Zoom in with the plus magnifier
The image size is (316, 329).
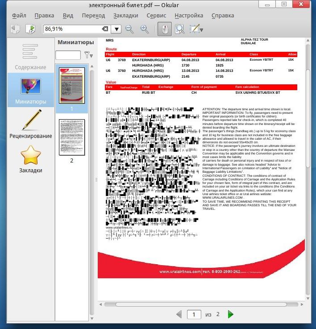(145, 29)
